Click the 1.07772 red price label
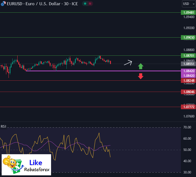 [188, 107]
